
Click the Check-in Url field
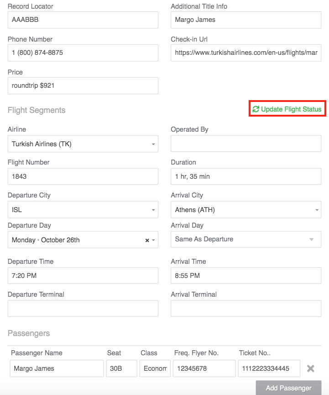[x=246, y=53]
